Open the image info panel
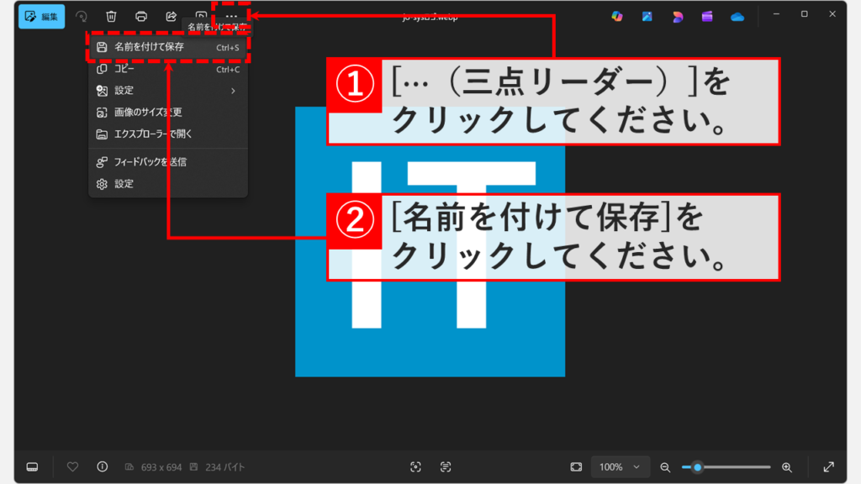 (102, 466)
